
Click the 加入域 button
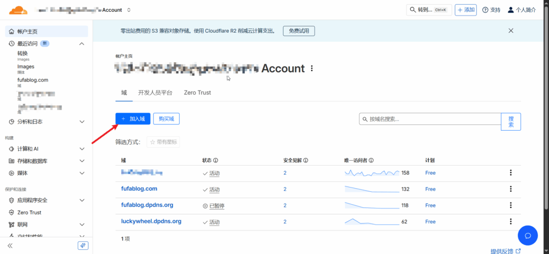pos(132,118)
